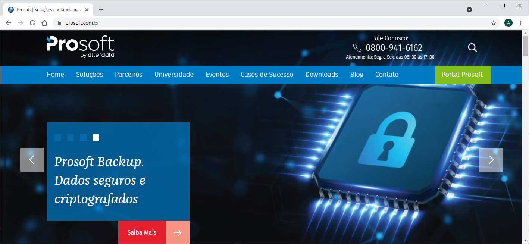Click the Prosoft Backup slide headline
Viewport: 529px width, 244px height.
coord(100,180)
